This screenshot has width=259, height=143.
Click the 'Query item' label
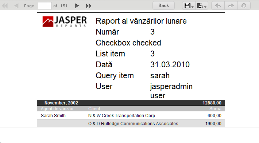coord(115,76)
